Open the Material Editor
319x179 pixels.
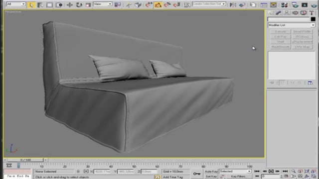pos(284,4)
